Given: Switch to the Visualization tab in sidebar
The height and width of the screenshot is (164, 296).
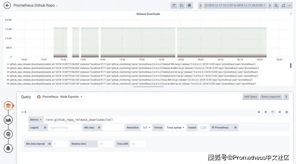Looking at the screenshot, I should [9, 120].
